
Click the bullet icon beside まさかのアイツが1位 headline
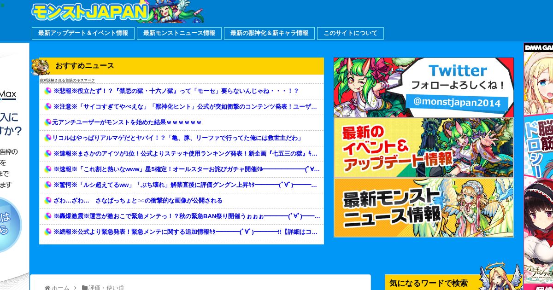coord(47,154)
